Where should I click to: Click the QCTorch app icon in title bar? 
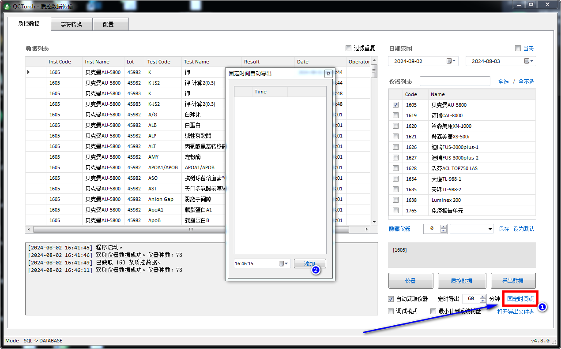6,6
